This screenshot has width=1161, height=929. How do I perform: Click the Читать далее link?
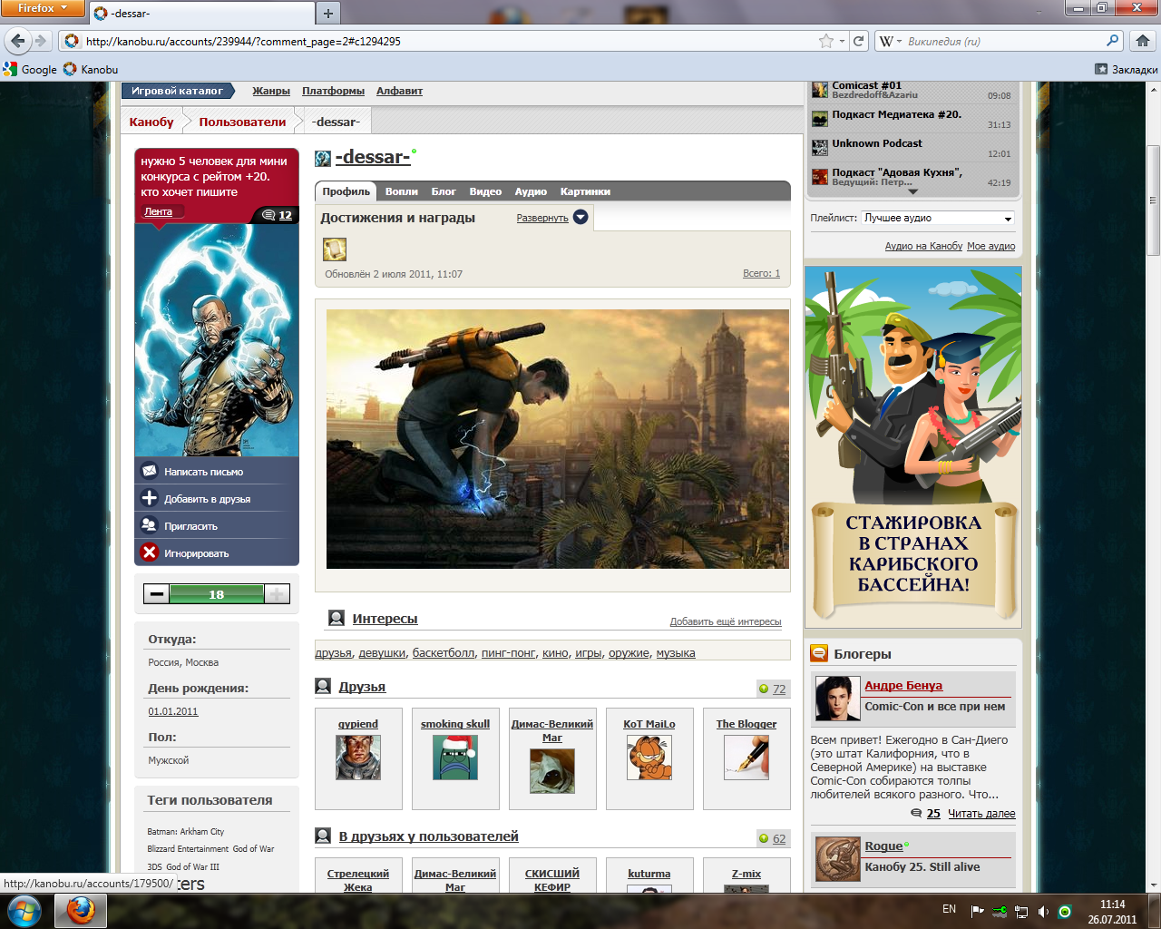point(981,814)
